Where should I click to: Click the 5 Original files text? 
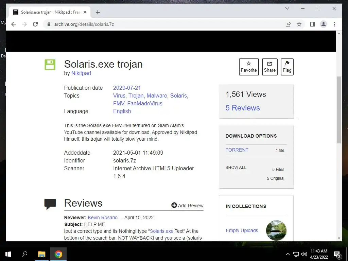275,178
